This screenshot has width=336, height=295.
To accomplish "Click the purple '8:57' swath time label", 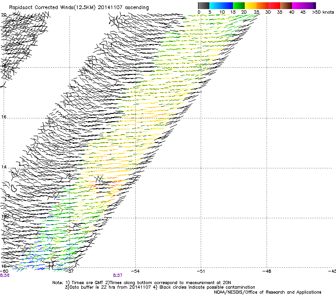I will pyautogui.click(x=118, y=275).
